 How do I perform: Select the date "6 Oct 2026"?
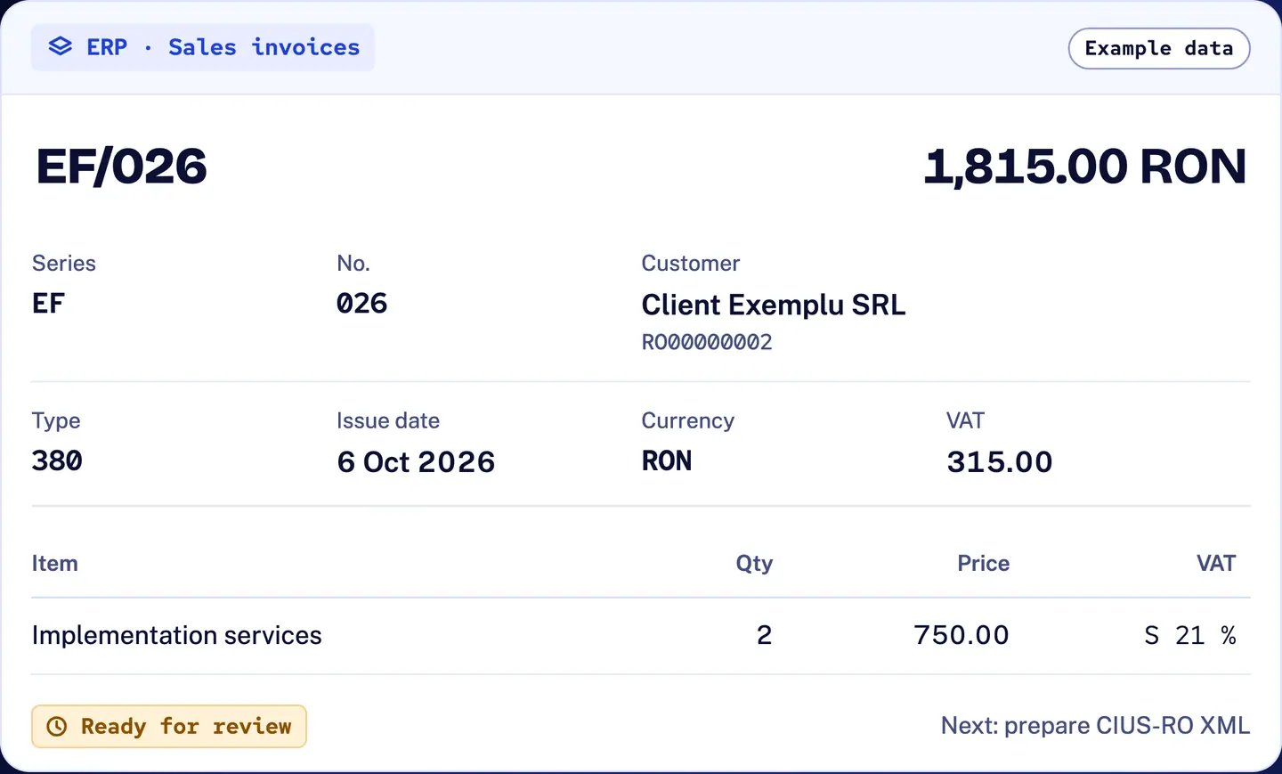[x=416, y=462]
